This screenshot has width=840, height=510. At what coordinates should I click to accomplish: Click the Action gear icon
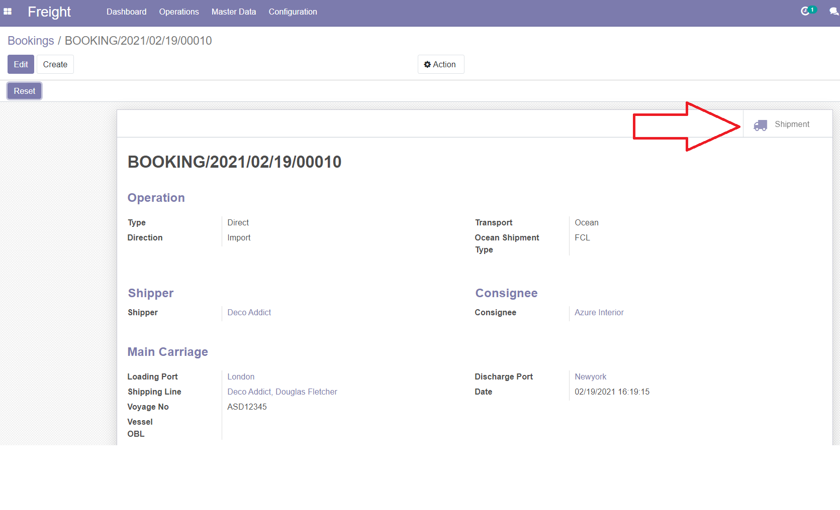coord(427,65)
